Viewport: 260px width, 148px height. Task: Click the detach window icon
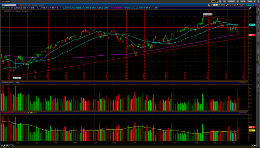pos(255,1)
